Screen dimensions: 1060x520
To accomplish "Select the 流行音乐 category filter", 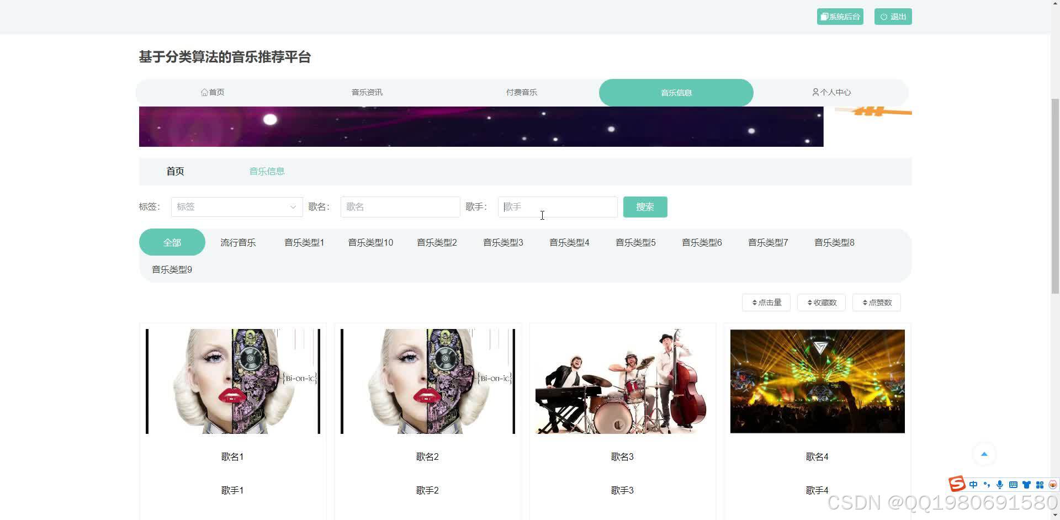I will [x=238, y=242].
